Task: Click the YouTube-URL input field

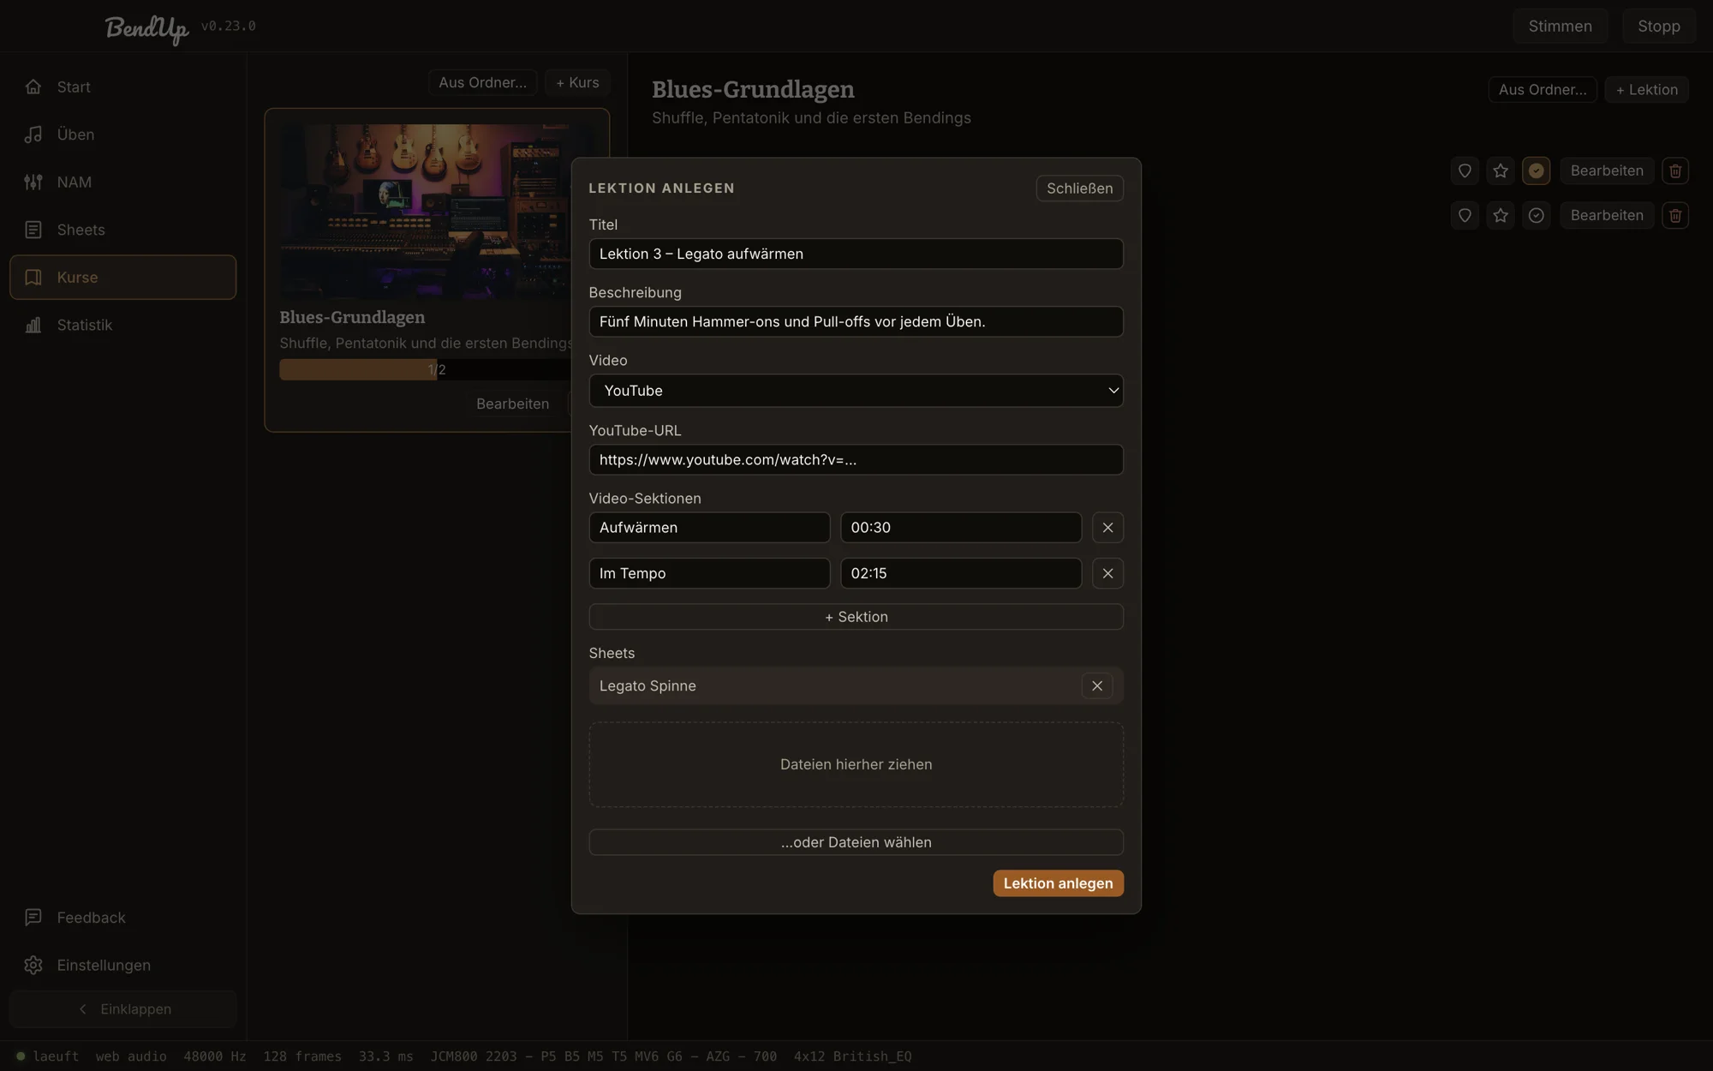Action: [856, 459]
